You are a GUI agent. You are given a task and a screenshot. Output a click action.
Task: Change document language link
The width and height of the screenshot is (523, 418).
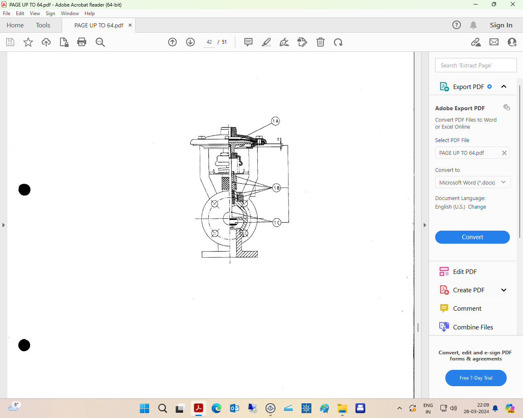click(x=477, y=207)
